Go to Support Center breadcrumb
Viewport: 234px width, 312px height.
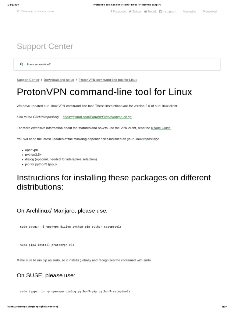28,80
